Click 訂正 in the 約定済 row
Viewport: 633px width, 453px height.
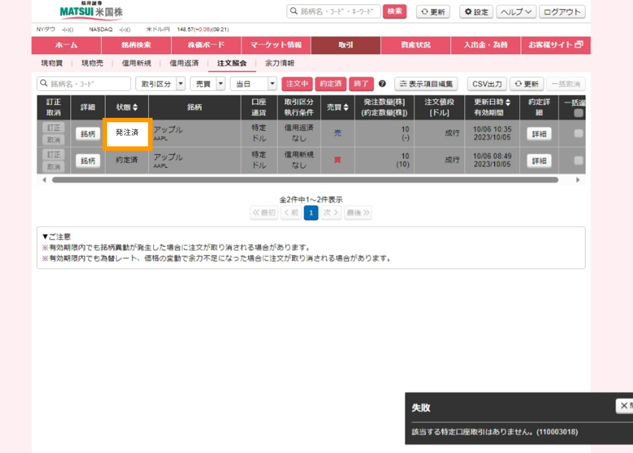click(53, 155)
